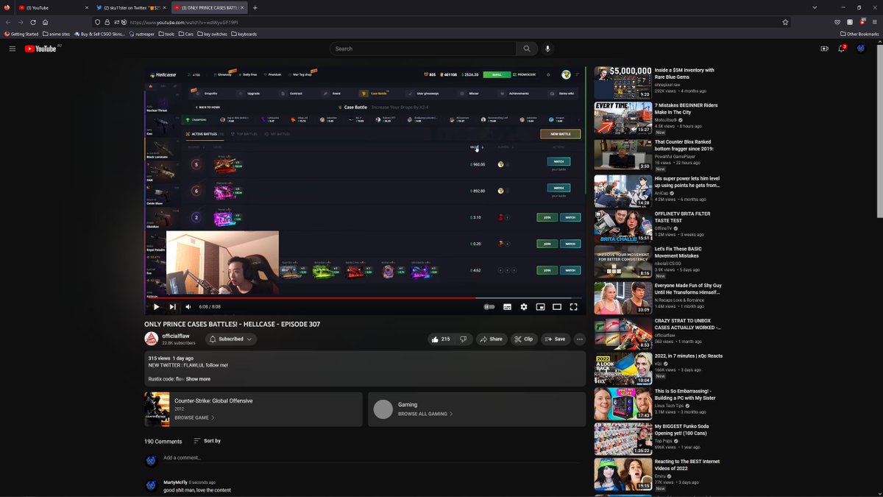Switch to miniplayer mode
This screenshot has height=497, width=883.
[540, 307]
